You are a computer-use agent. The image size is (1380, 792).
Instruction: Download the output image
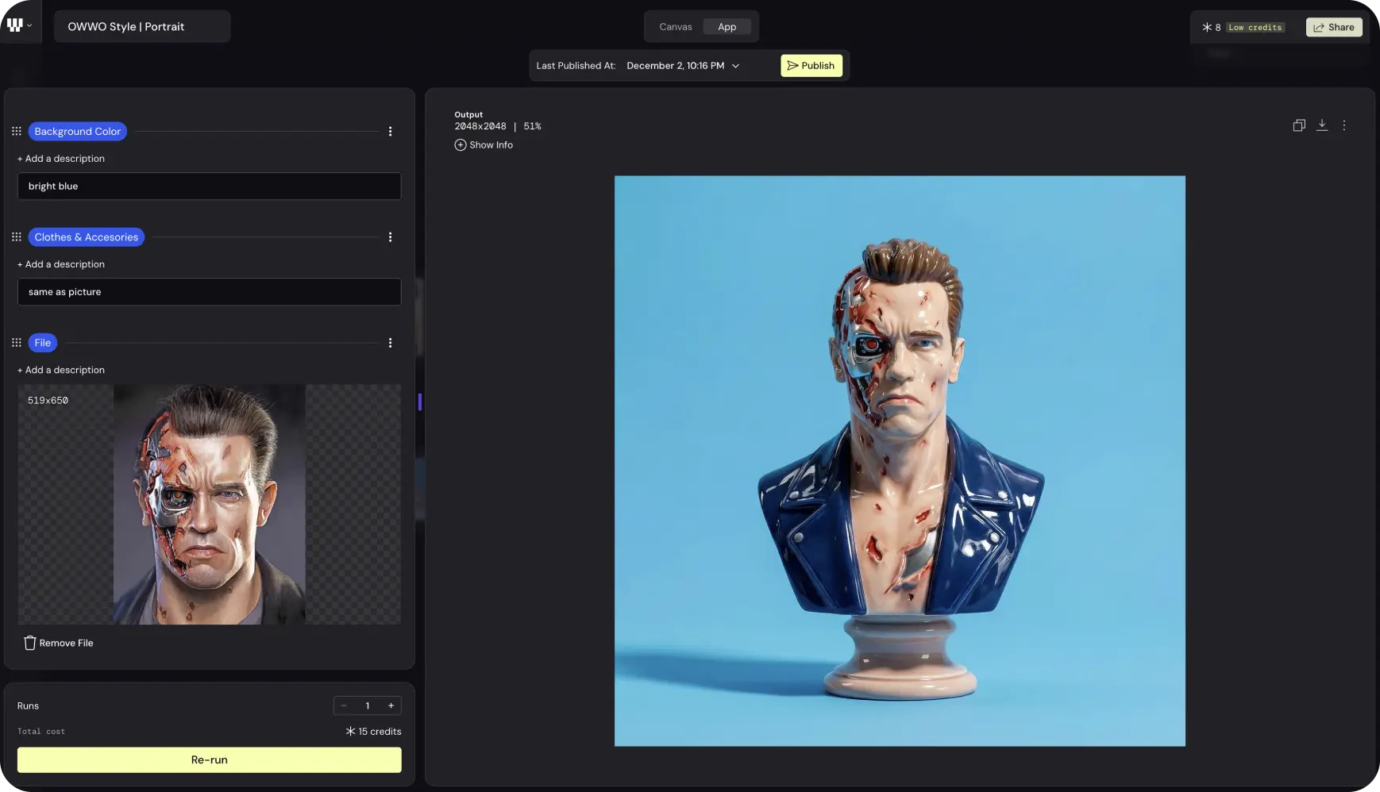tap(1322, 125)
